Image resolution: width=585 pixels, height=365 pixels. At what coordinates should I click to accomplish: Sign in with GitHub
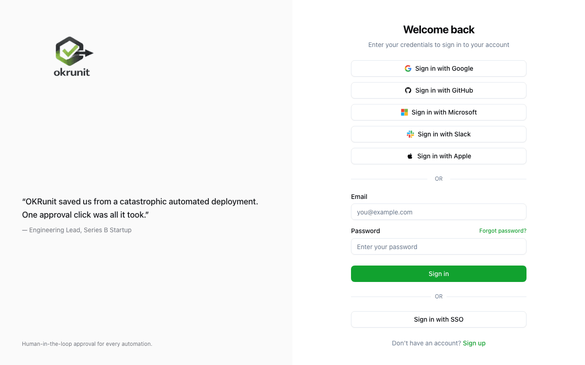[x=439, y=90]
